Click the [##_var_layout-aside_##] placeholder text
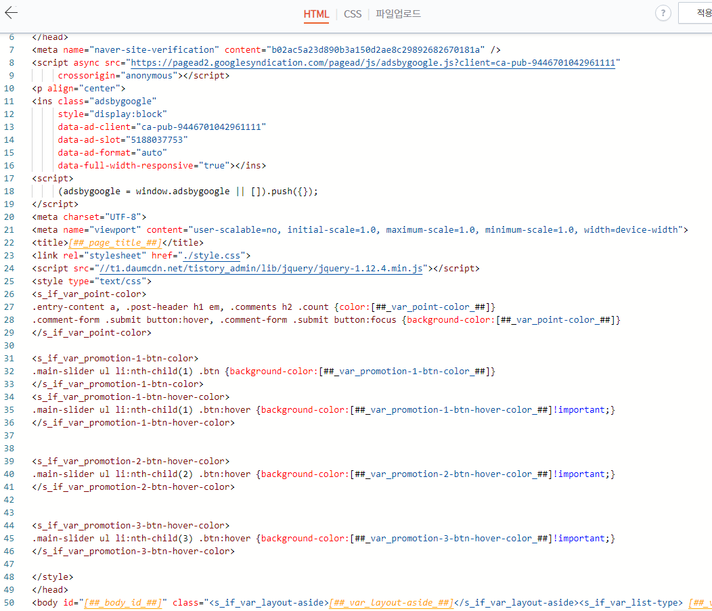This screenshot has width=712, height=611. click(x=391, y=603)
